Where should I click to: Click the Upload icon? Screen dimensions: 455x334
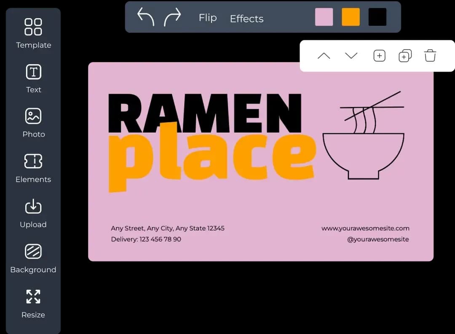[x=33, y=206]
